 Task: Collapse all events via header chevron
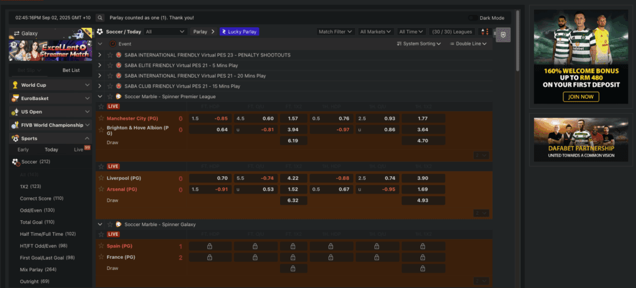point(100,44)
